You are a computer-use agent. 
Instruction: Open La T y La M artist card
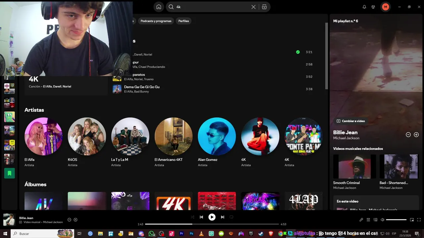click(130, 142)
